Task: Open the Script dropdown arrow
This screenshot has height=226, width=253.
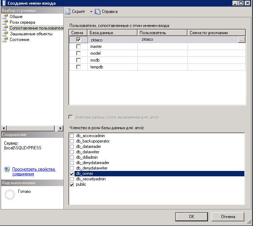Action: coord(91,12)
